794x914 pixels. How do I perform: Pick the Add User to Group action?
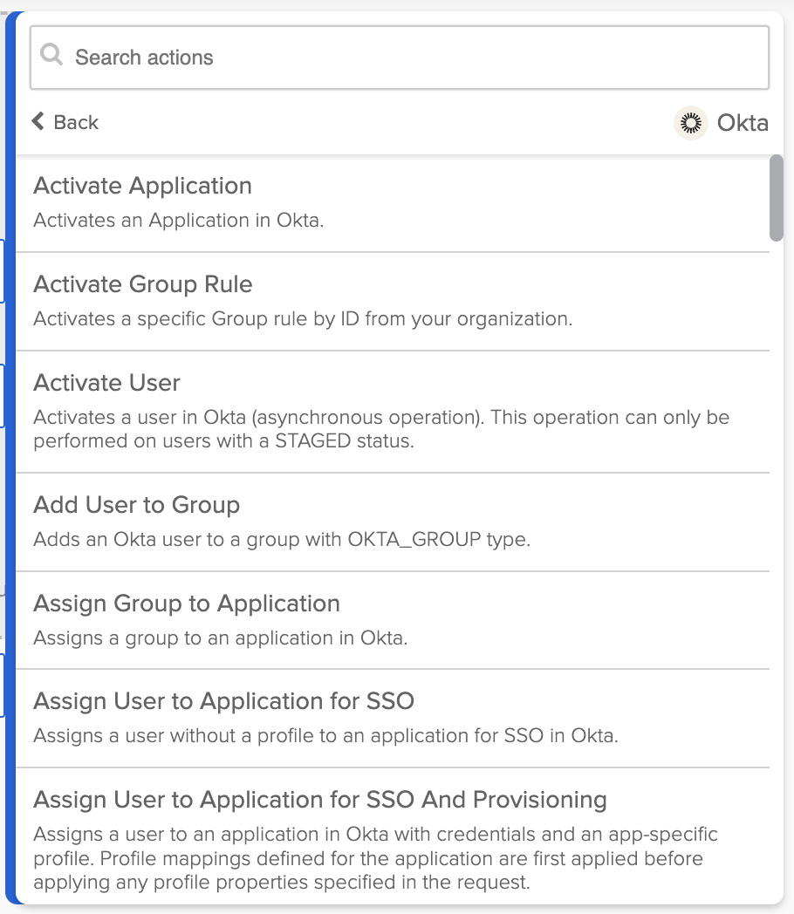tap(136, 505)
